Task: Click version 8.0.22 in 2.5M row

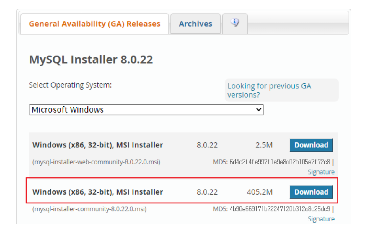Action: (207, 145)
